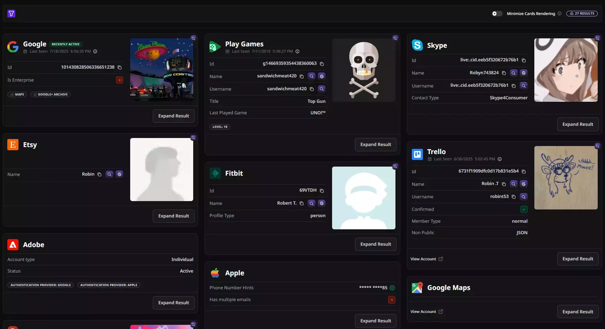Open the filter funnel icon
This screenshot has height=329, width=605.
(x=11, y=14)
